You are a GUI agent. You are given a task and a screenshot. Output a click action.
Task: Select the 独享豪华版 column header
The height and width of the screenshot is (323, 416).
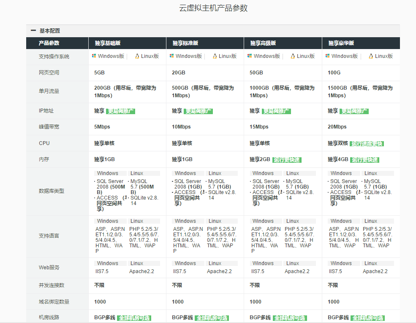[361, 43]
